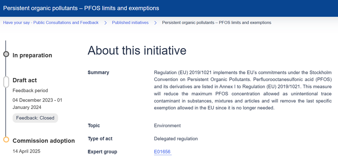The height and width of the screenshot is (161, 338).
Task: Click the 14 April 2025 adoption date
Action: click(x=27, y=151)
